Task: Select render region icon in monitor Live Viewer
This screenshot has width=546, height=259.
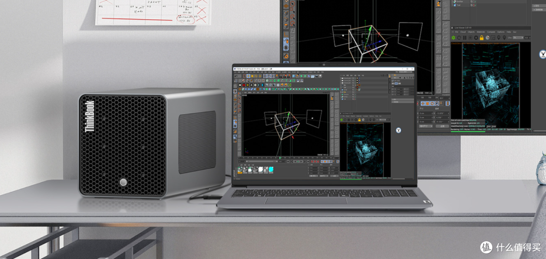Action: pos(493,37)
